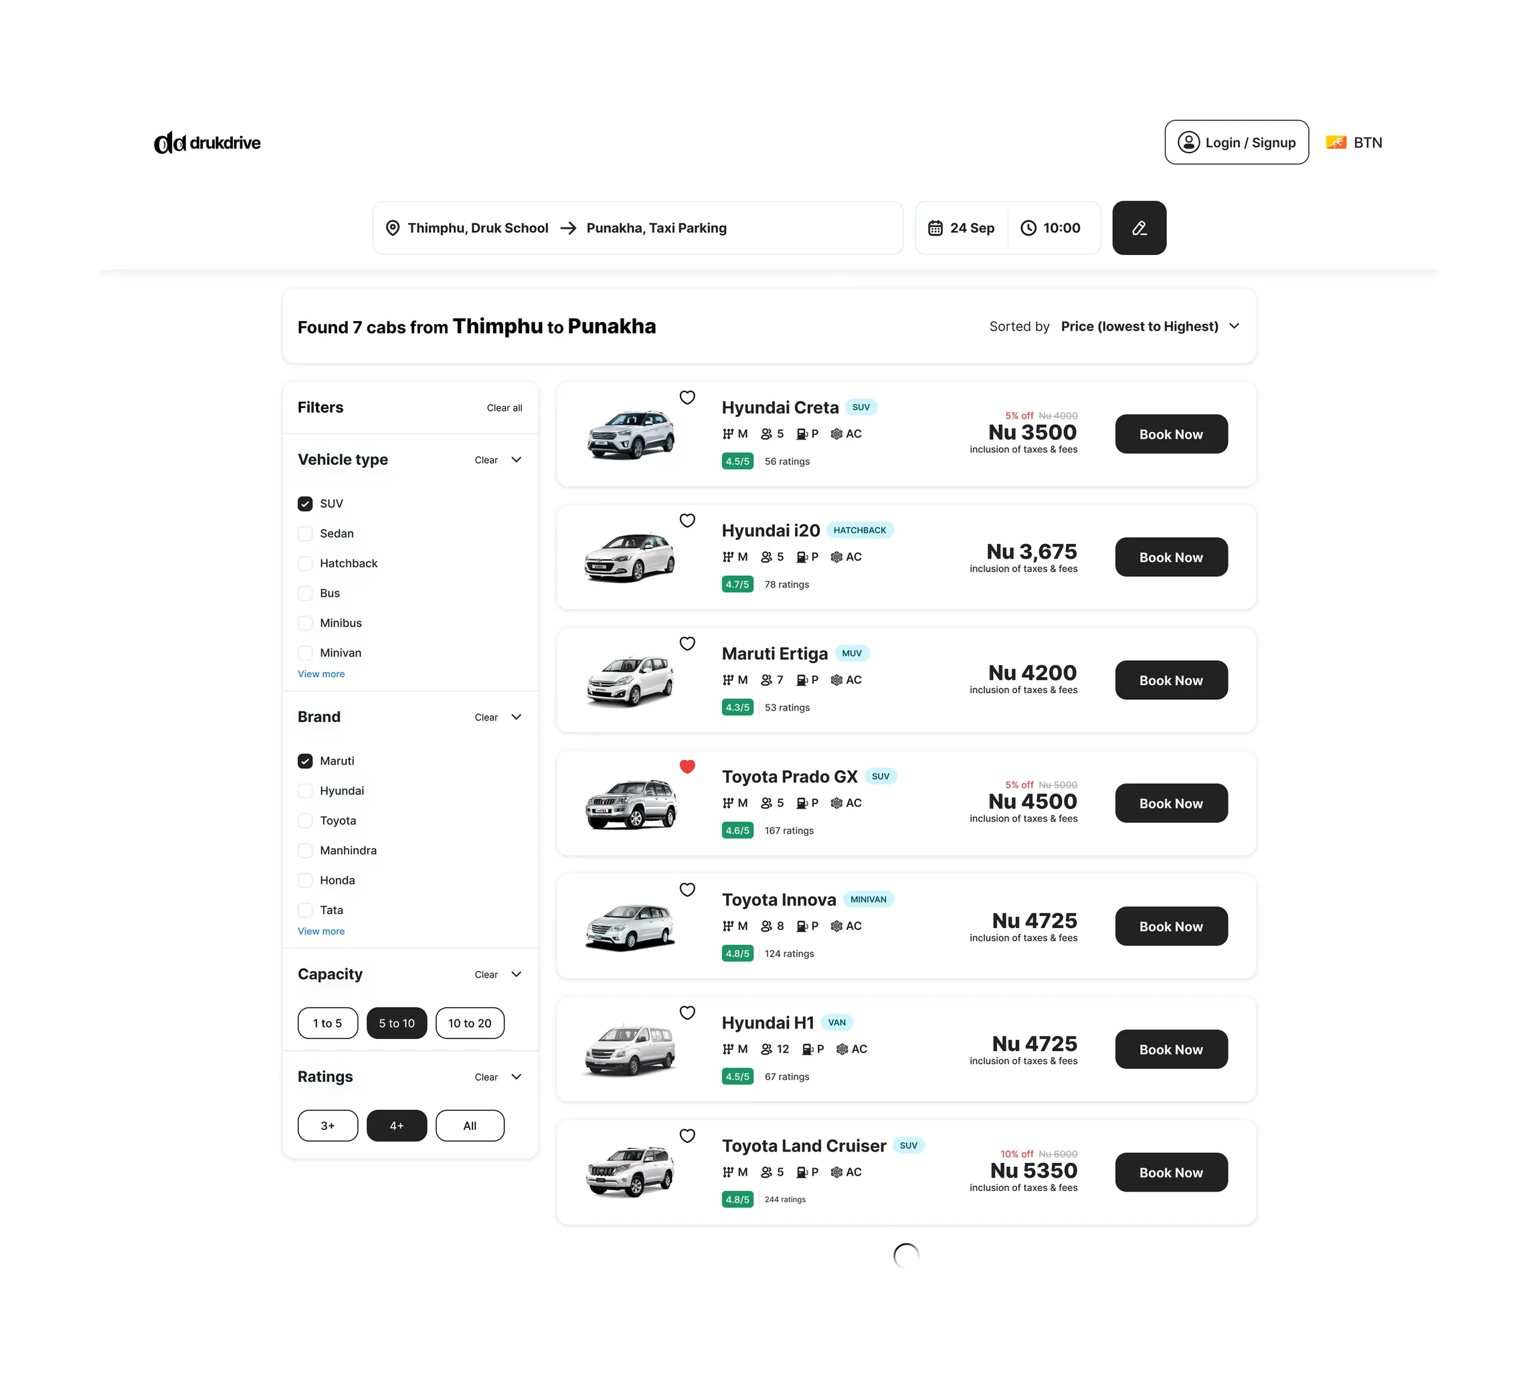
Task: Click the seats icon on Toyota Innova
Action: pyautogui.click(x=765, y=926)
